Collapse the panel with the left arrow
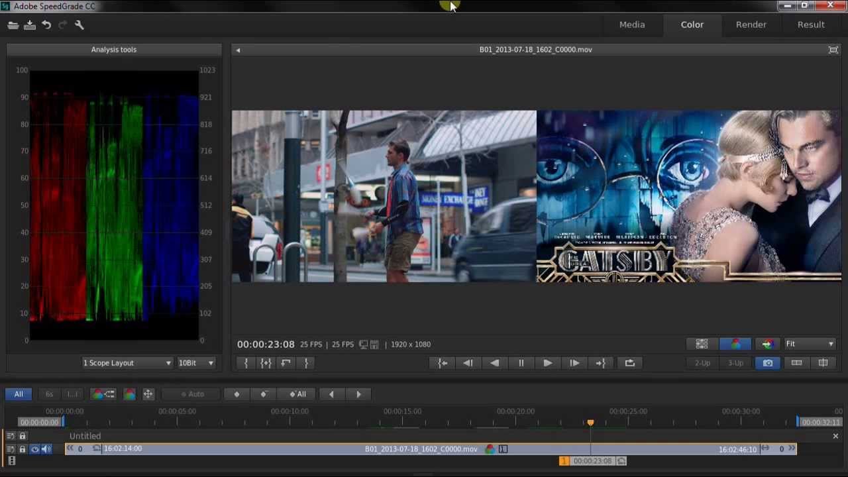The width and height of the screenshot is (848, 477). tap(238, 50)
